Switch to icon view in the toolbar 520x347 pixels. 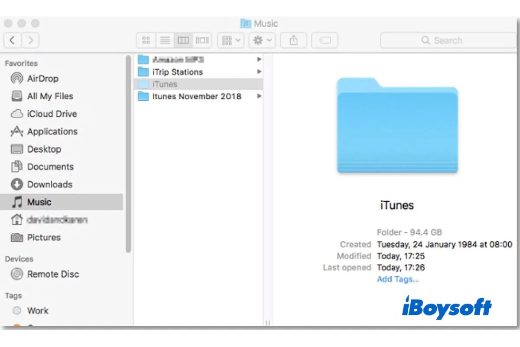(146, 40)
